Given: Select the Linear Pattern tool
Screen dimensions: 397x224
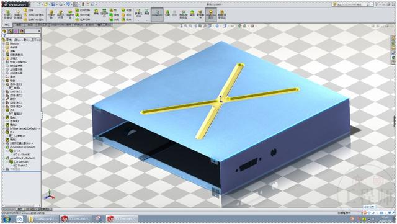Looking at the screenshot, I should pyautogui.click(x=104, y=12).
